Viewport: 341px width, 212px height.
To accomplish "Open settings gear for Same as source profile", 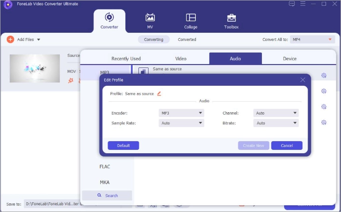I will pos(324,75).
